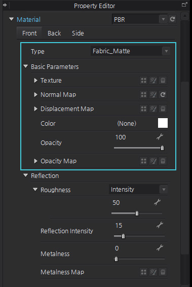
Task: Open the grid icon on Normal Map row
Action: (x=143, y=95)
